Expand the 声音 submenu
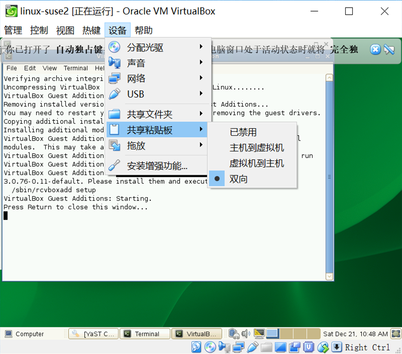This screenshot has width=402, height=354. 158,63
